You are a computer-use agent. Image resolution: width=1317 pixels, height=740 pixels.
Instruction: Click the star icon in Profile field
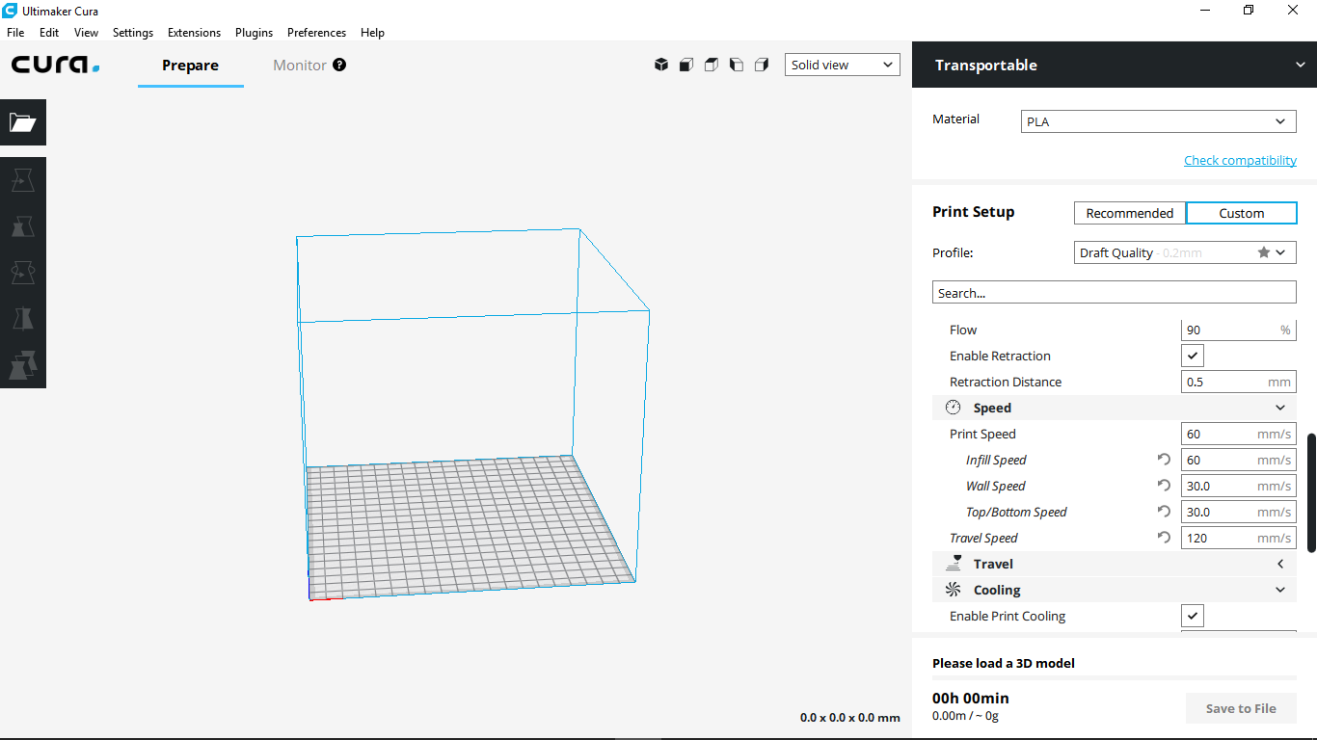pos(1264,252)
